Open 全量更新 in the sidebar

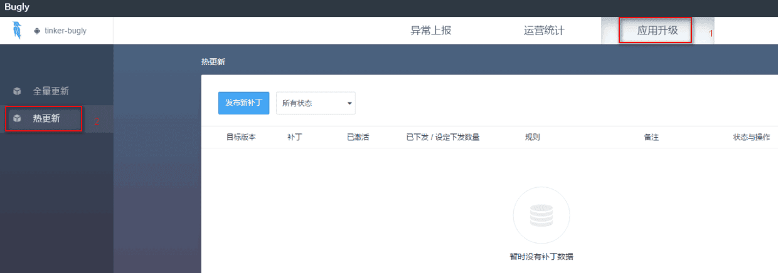pos(51,91)
